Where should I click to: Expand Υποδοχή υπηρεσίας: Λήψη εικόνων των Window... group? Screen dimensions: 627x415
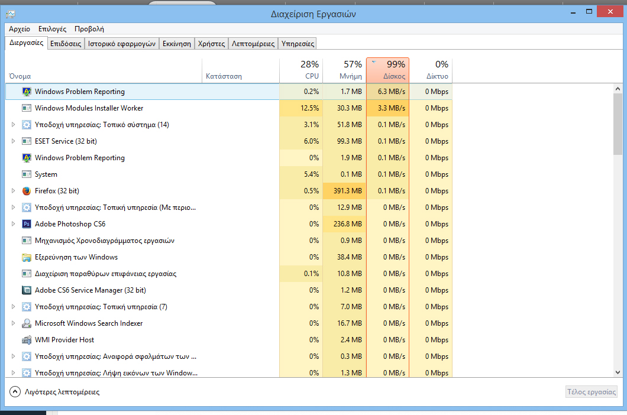[13, 373]
